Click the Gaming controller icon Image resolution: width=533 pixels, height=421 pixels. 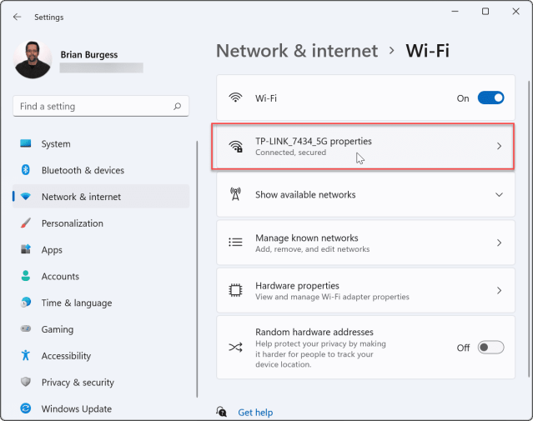[x=26, y=329]
